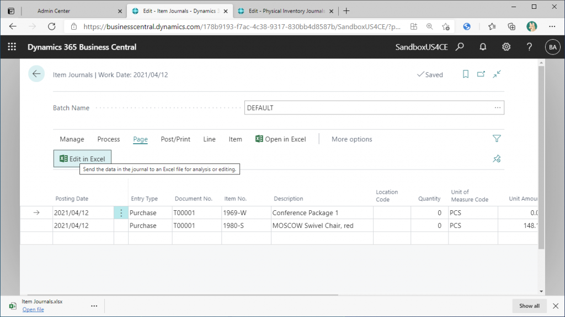Click the Document No. column header
565x317 pixels.
(194, 198)
